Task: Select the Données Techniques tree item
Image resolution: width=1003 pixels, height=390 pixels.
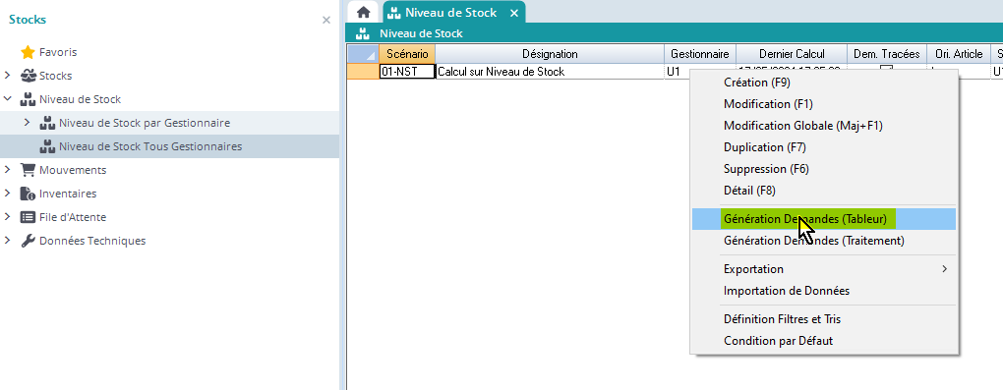Action: coord(92,241)
